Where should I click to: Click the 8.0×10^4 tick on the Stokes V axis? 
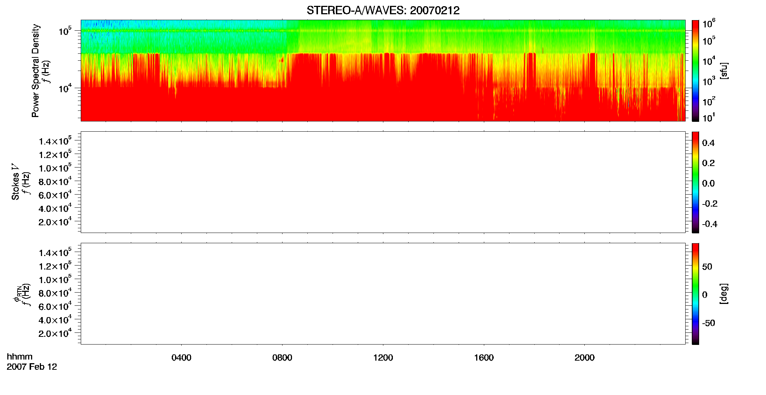55,181
